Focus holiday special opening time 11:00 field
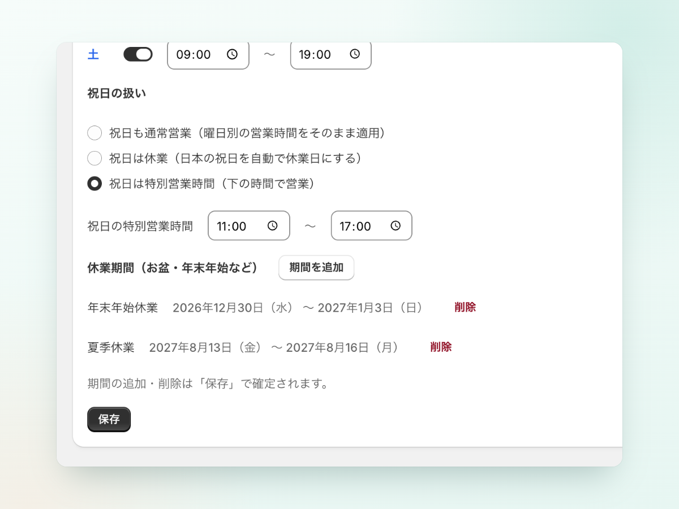This screenshot has width=679, height=509. click(x=249, y=226)
